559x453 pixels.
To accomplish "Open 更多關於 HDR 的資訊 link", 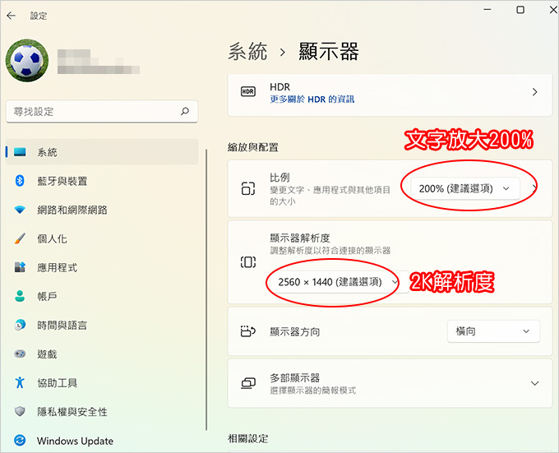I will point(312,99).
